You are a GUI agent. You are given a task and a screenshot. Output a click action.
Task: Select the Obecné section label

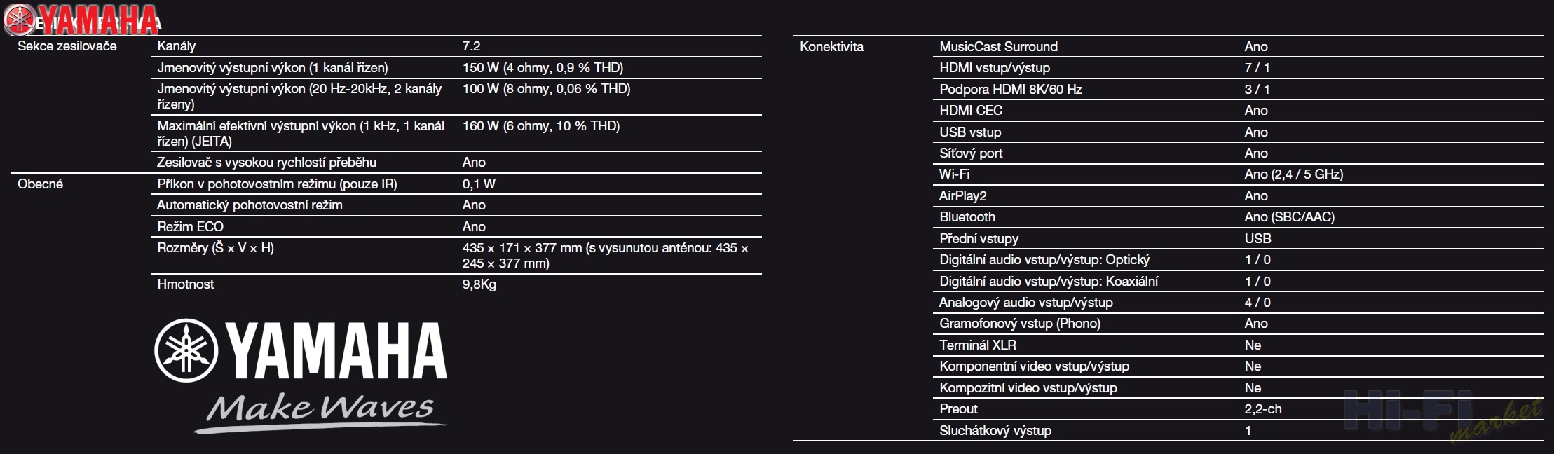point(40,184)
